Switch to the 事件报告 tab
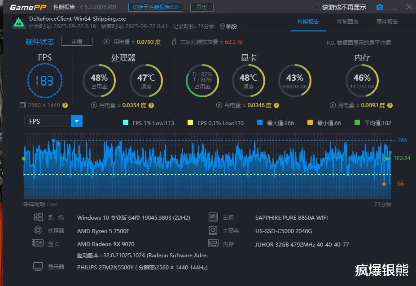The height and width of the screenshot is (286, 416). 387,22
